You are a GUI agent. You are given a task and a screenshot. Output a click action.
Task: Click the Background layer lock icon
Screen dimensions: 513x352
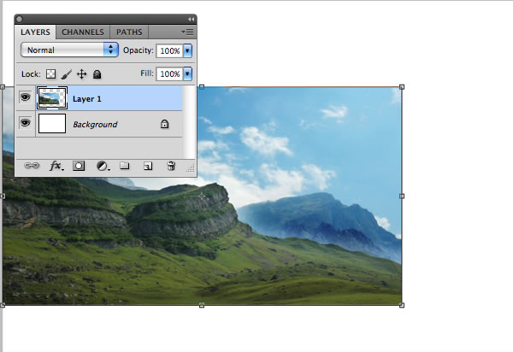tap(164, 124)
